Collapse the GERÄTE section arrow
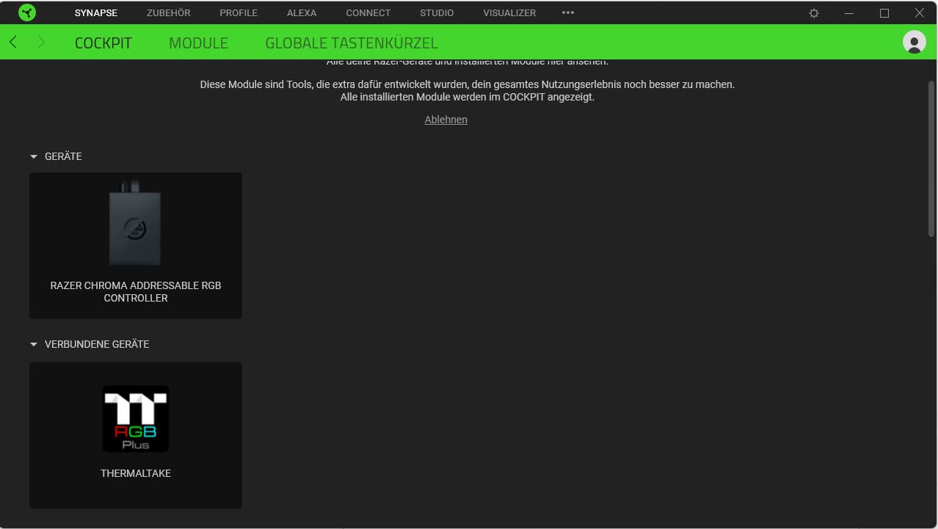 tap(34, 157)
